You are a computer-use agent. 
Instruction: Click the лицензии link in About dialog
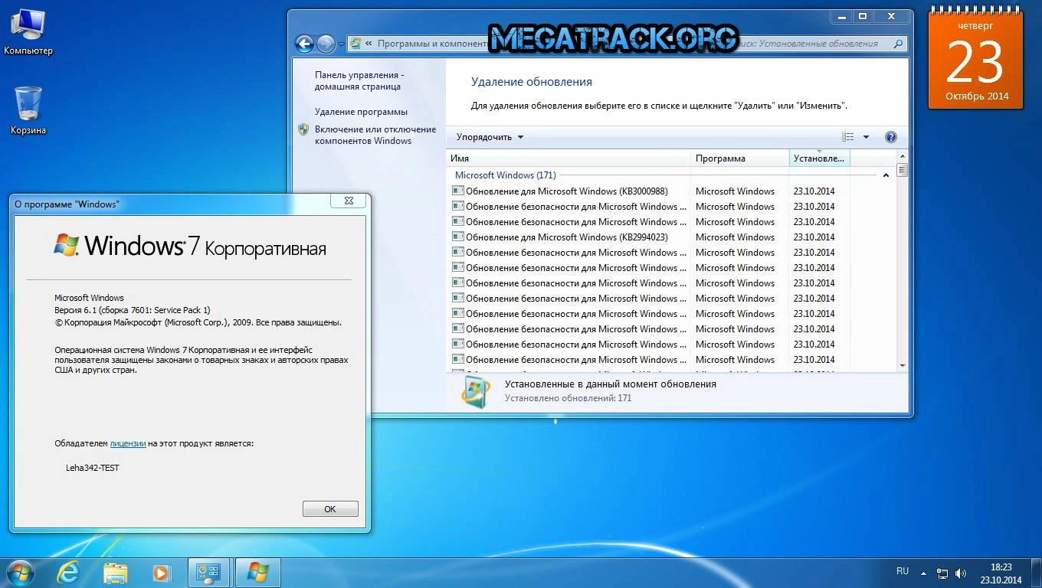pyautogui.click(x=128, y=443)
